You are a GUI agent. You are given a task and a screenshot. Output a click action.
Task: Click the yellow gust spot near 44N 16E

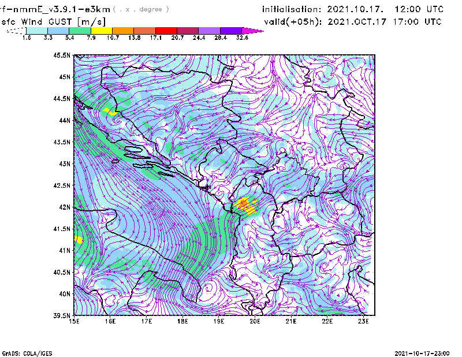click(108, 111)
